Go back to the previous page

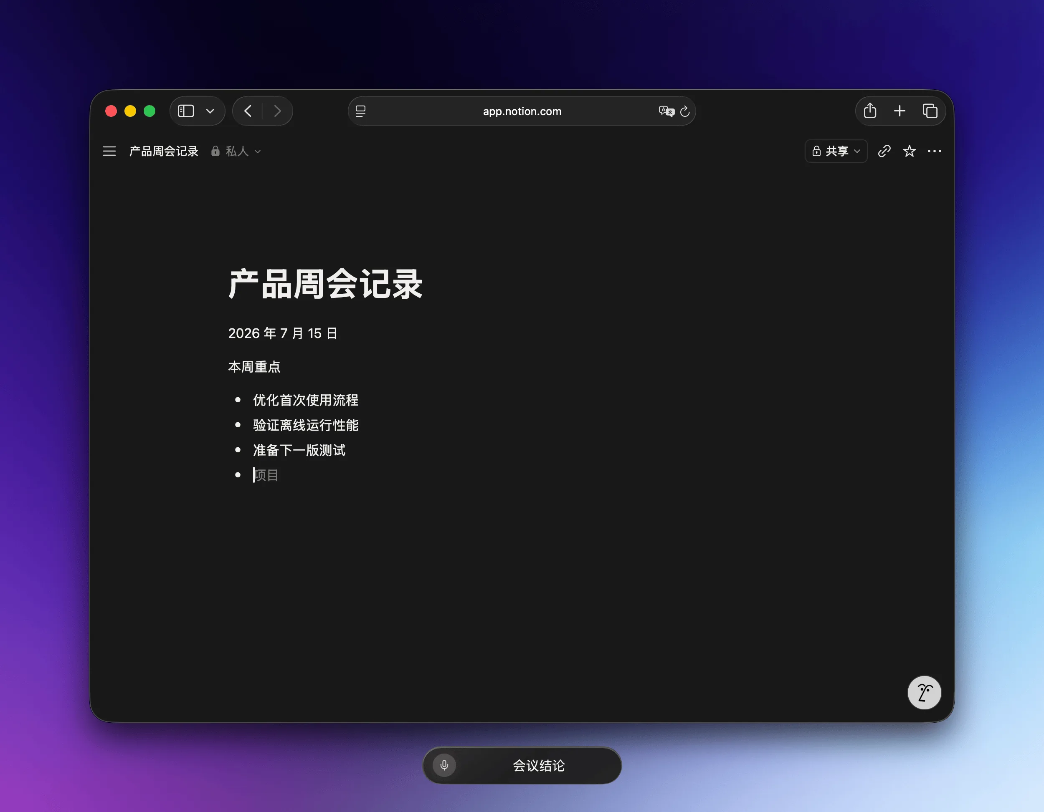click(x=248, y=111)
